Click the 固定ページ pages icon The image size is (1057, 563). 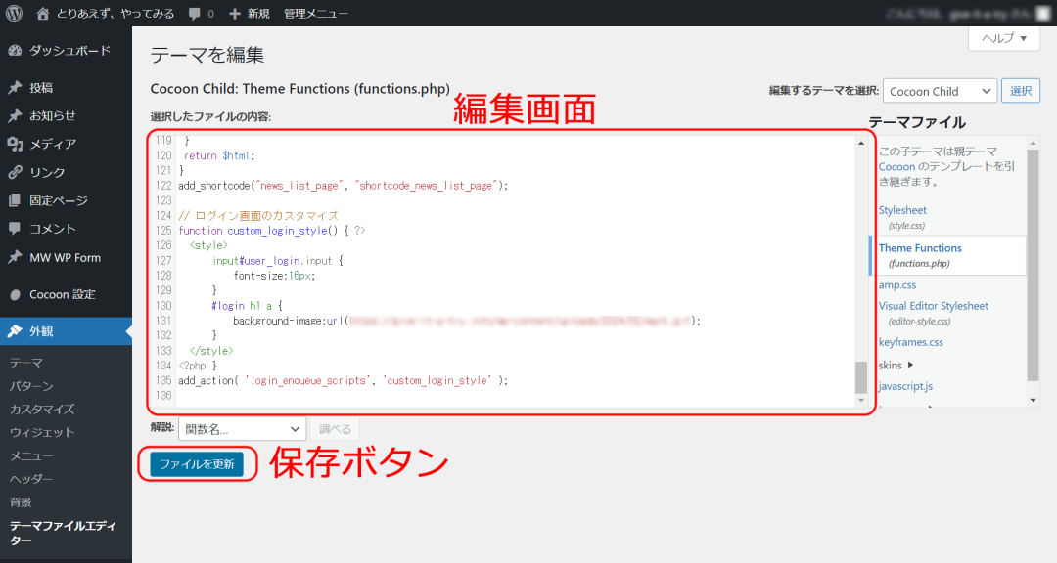pos(15,200)
